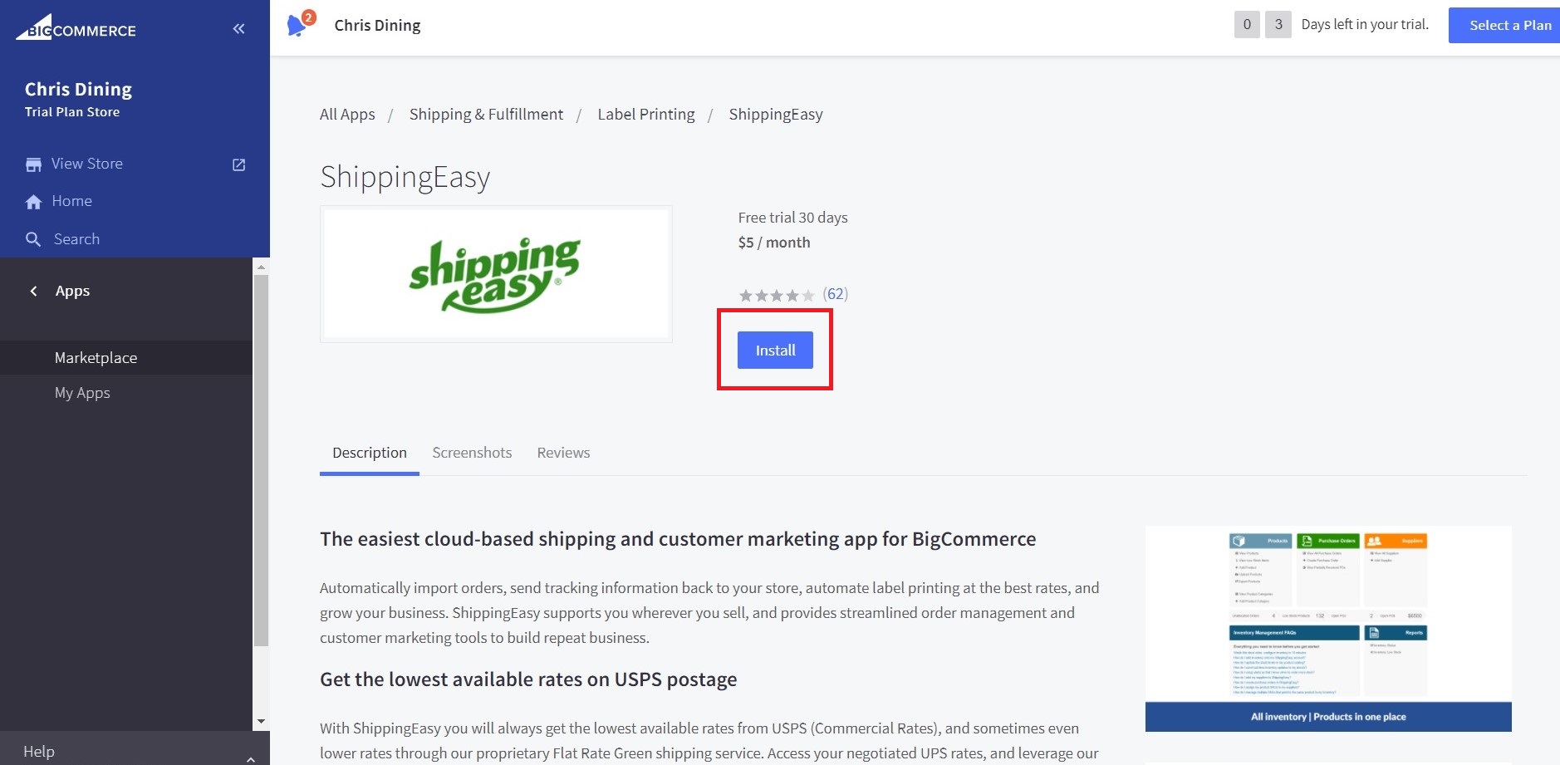The height and width of the screenshot is (765, 1560).
Task: Click the Home house icon
Action: point(33,202)
